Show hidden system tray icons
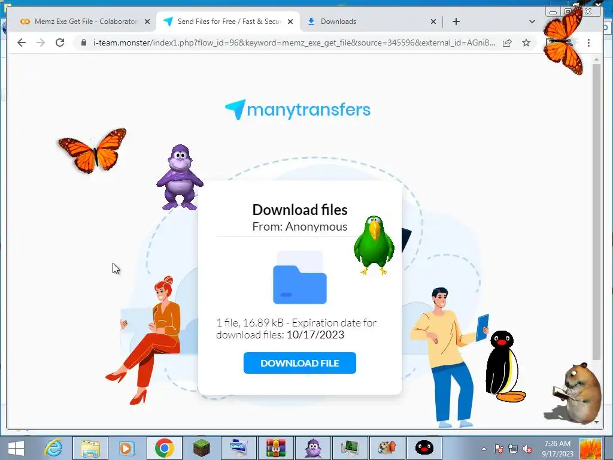The height and width of the screenshot is (460, 613). (x=484, y=449)
